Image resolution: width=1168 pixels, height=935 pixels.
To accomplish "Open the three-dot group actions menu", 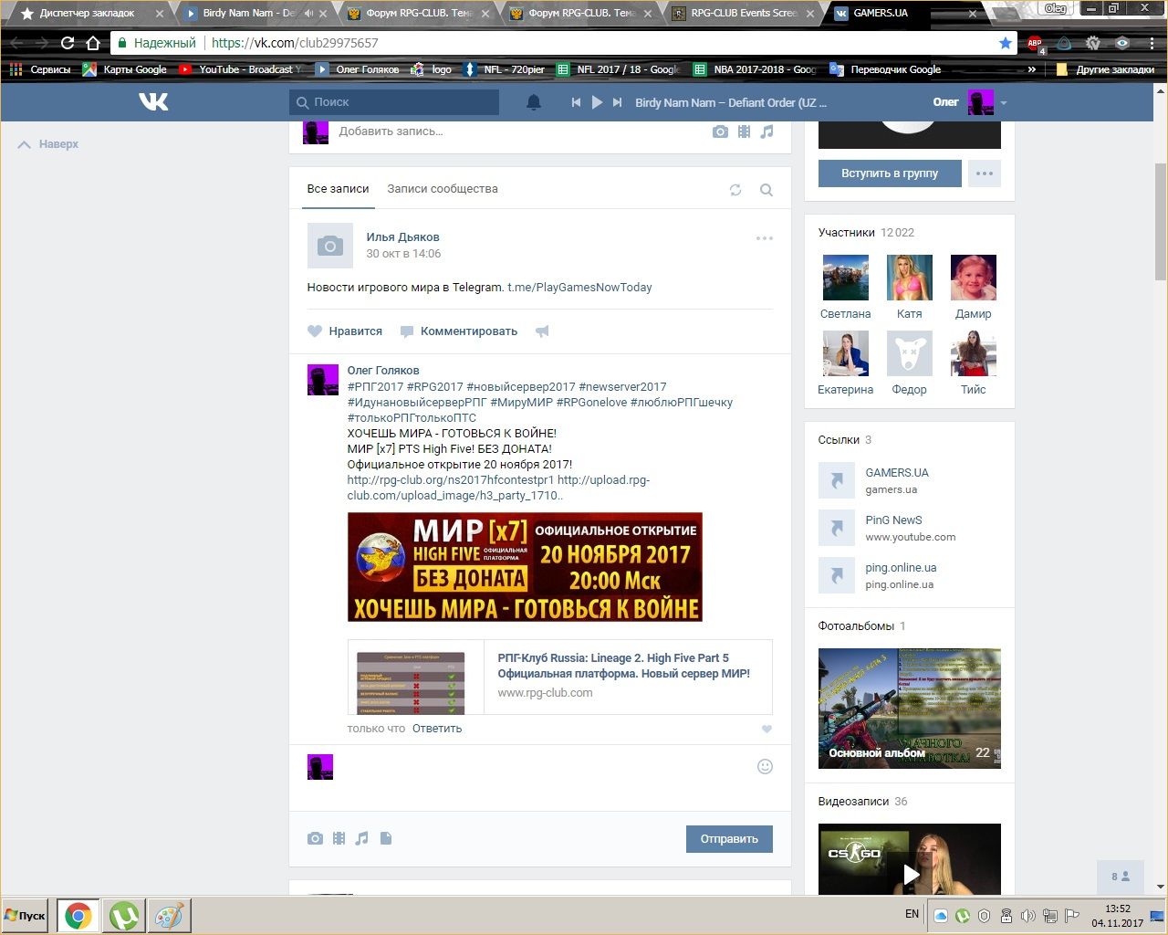I will tap(984, 173).
